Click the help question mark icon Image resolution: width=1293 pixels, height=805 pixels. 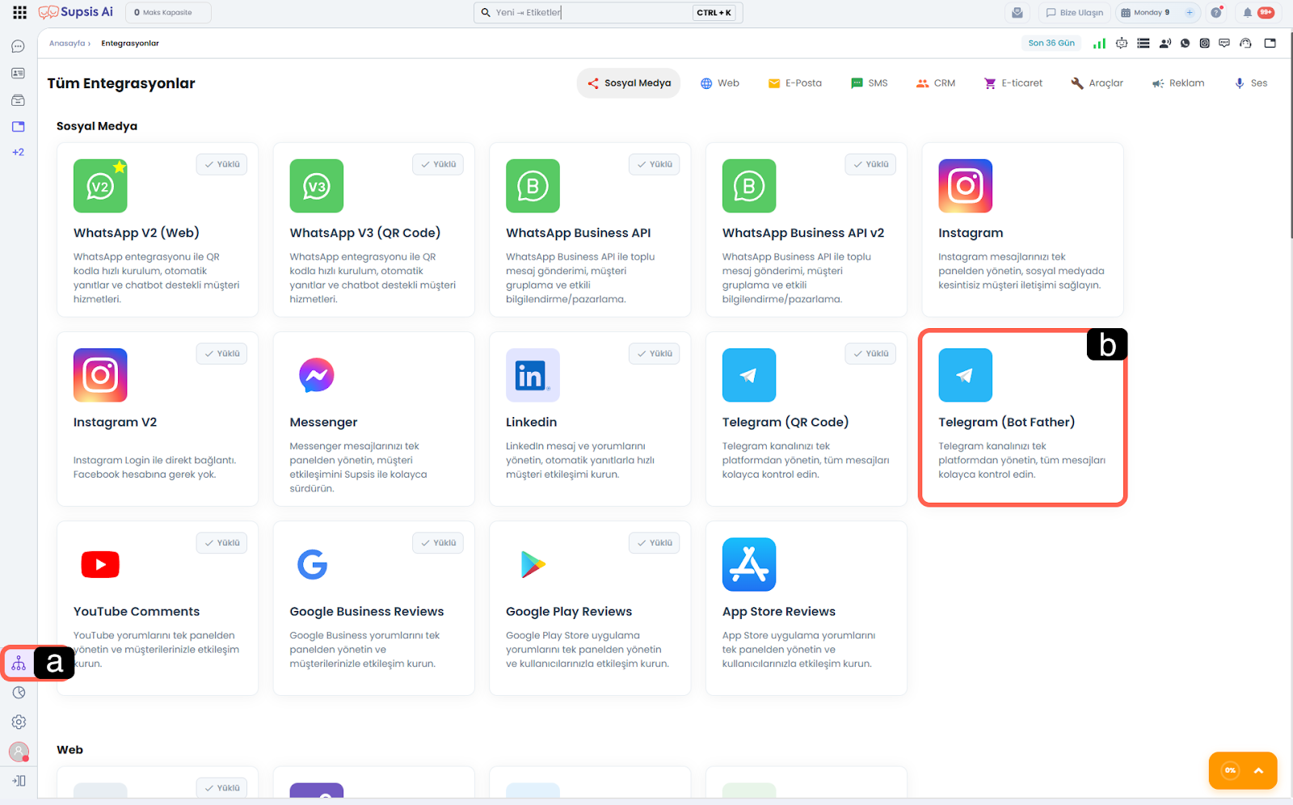(x=1216, y=12)
